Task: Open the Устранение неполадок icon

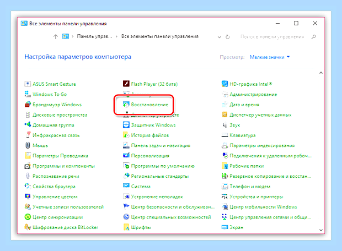Action: [x=126, y=197]
